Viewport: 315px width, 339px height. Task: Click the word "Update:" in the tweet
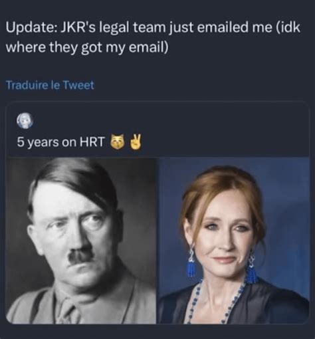(31, 29)
